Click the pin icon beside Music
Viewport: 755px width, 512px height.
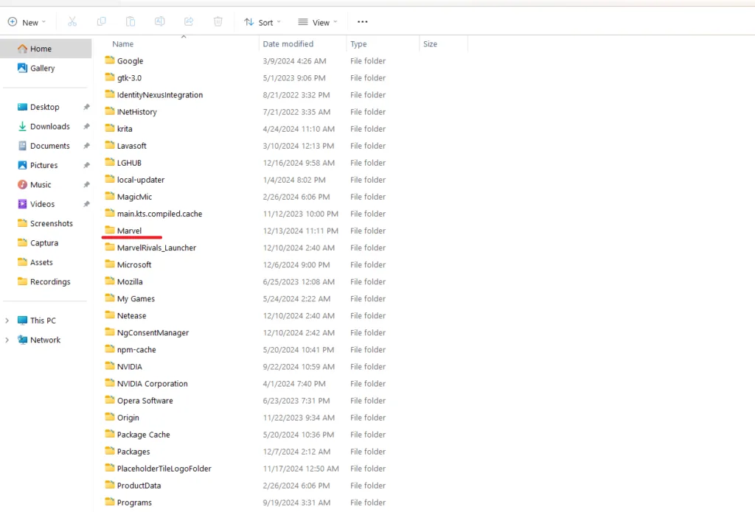87,185
